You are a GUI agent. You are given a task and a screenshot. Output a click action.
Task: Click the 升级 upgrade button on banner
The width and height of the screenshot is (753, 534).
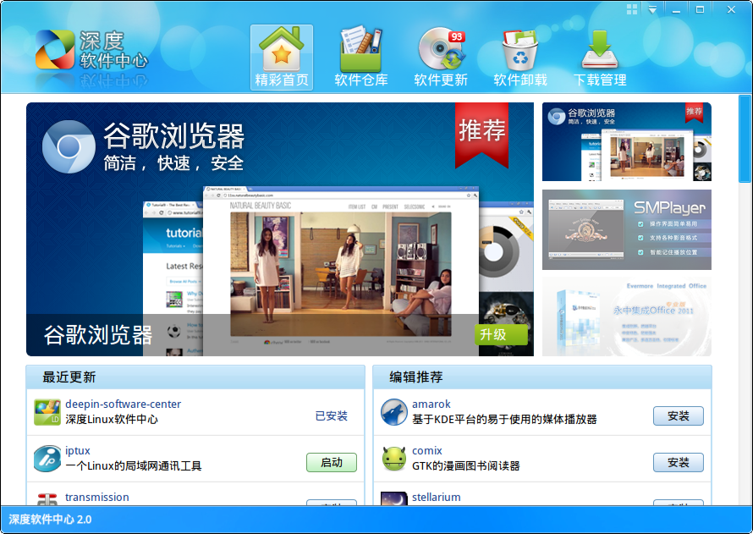pos(501,334)
